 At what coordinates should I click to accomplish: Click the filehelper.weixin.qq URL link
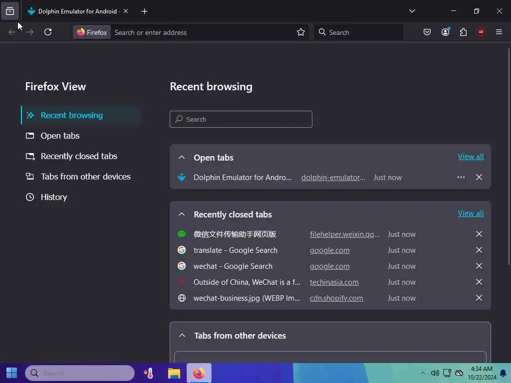pos(344,234)
